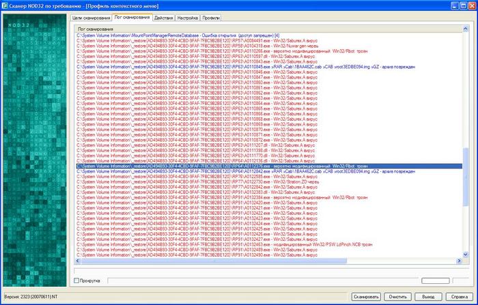Select the A0110843.exe Saburex.A row
The width and height of the screenshot is (478, 305).
pyautogui.click(x=269, y=61)
